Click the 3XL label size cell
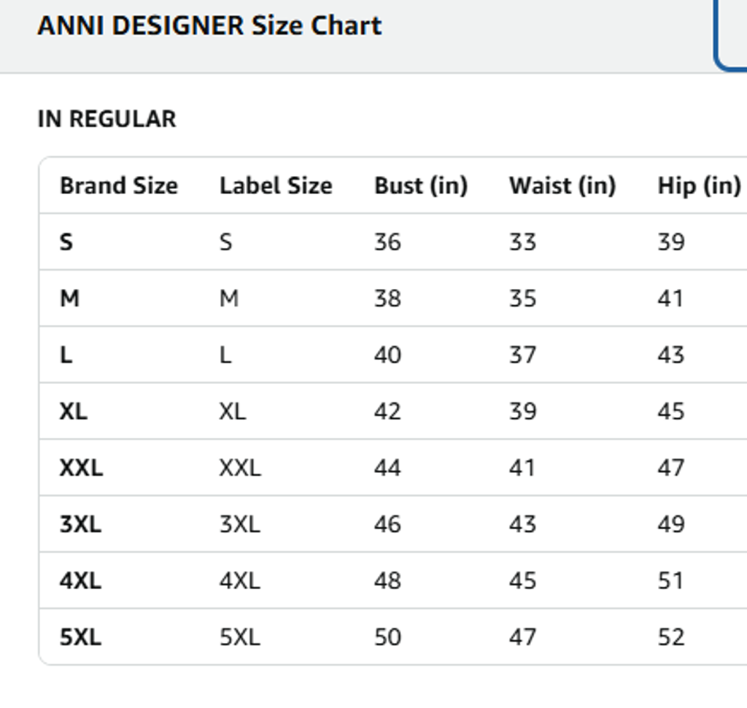The width and height of the screenshot is (747, 708). point(239,524)
